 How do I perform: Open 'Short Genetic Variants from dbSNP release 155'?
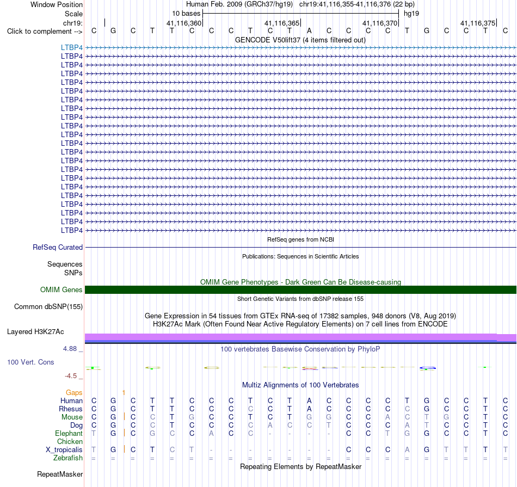pyautogui.click(x=300, y=299)
